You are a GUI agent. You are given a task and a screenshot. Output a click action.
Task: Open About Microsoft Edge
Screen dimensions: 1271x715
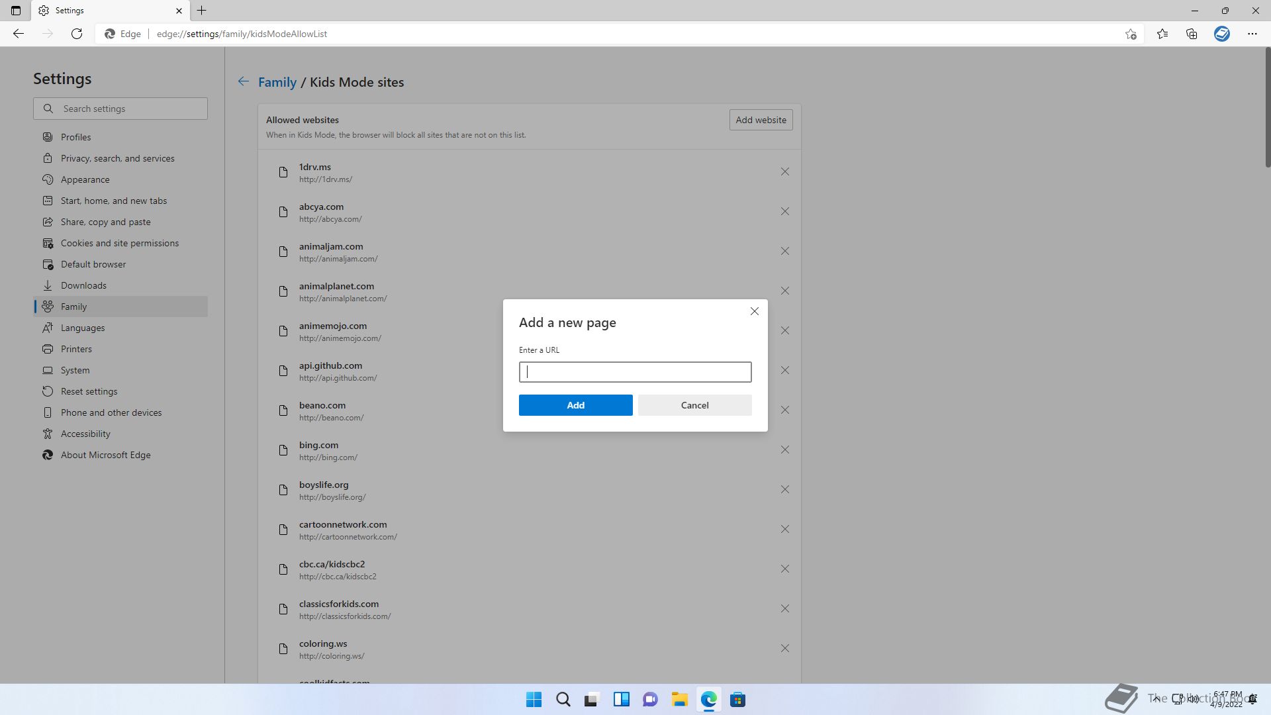[x=120, y=455]
